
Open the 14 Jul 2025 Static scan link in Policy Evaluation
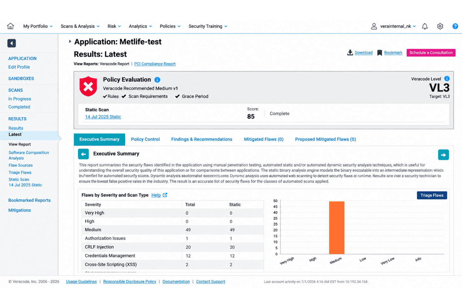(103, 117)
